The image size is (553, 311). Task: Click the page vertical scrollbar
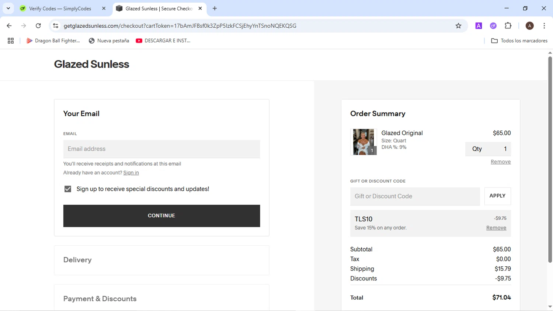[x=550, y=159]
